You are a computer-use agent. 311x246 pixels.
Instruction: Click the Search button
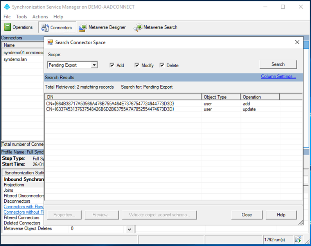coord(278,64)
